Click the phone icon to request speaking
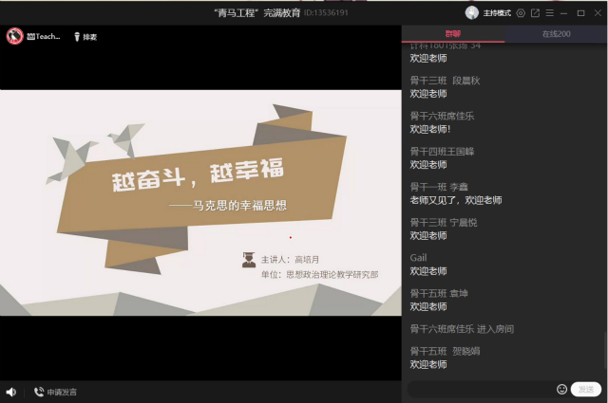 tap(39, 392)
